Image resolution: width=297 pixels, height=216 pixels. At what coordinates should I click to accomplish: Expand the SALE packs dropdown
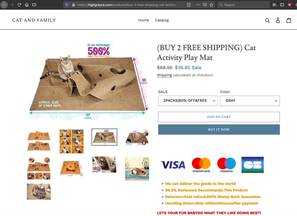(188, 101)
